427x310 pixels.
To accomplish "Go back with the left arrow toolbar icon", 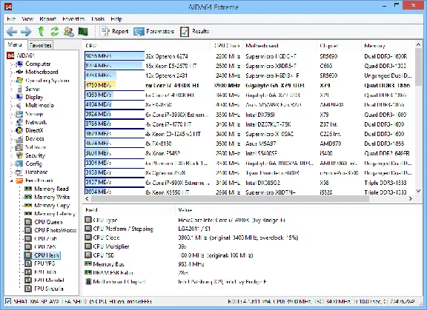I will [11, 32].
